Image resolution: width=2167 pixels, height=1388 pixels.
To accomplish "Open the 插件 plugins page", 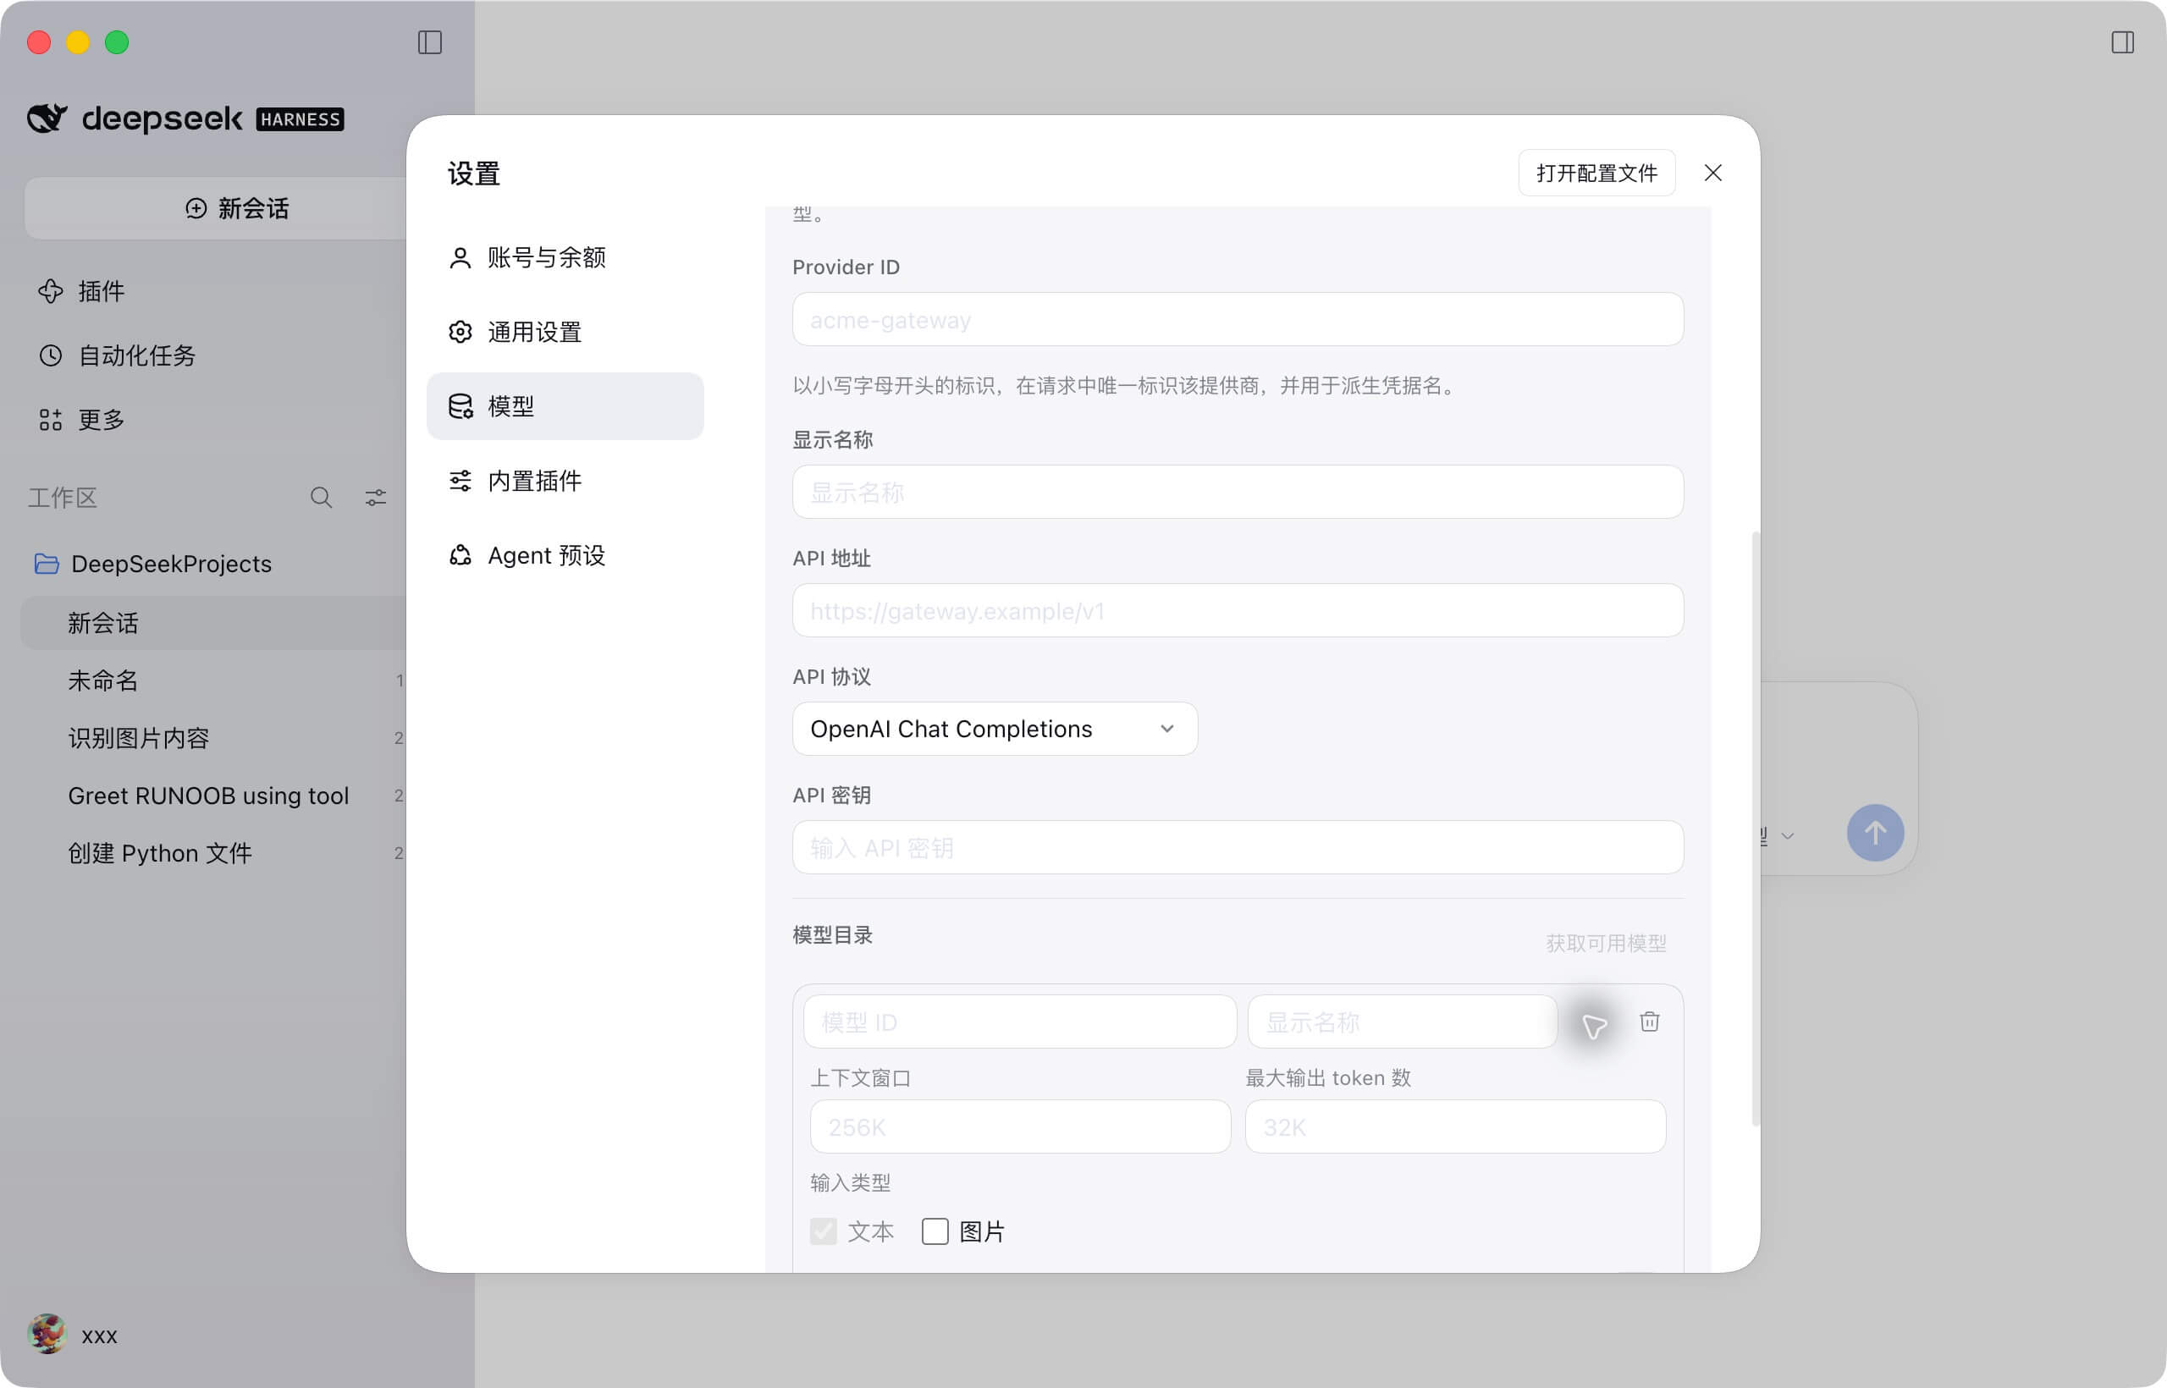I will tap(81, 291).
